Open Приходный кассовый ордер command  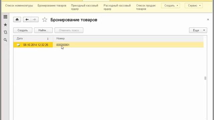click(85, 7)
